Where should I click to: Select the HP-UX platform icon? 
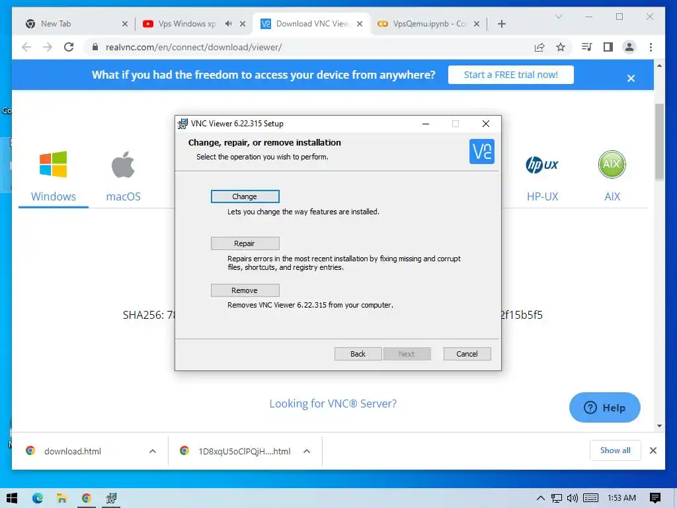point(542,165)
